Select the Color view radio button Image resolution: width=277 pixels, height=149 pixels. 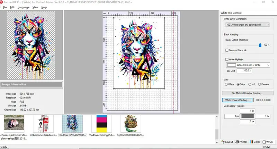click(238, 84)
